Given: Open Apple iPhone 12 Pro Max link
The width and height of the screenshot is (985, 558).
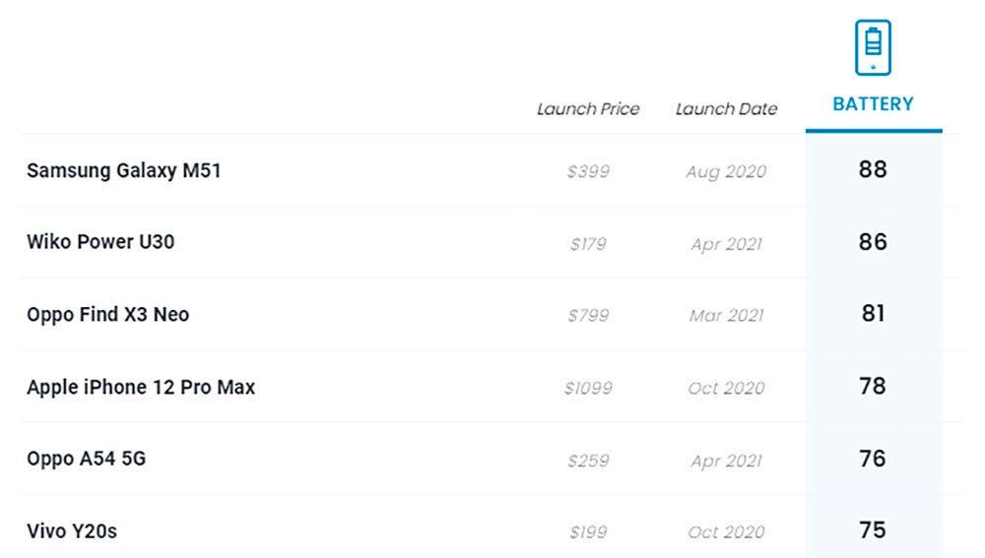Looking at the screenshot, I should (141, 388).
